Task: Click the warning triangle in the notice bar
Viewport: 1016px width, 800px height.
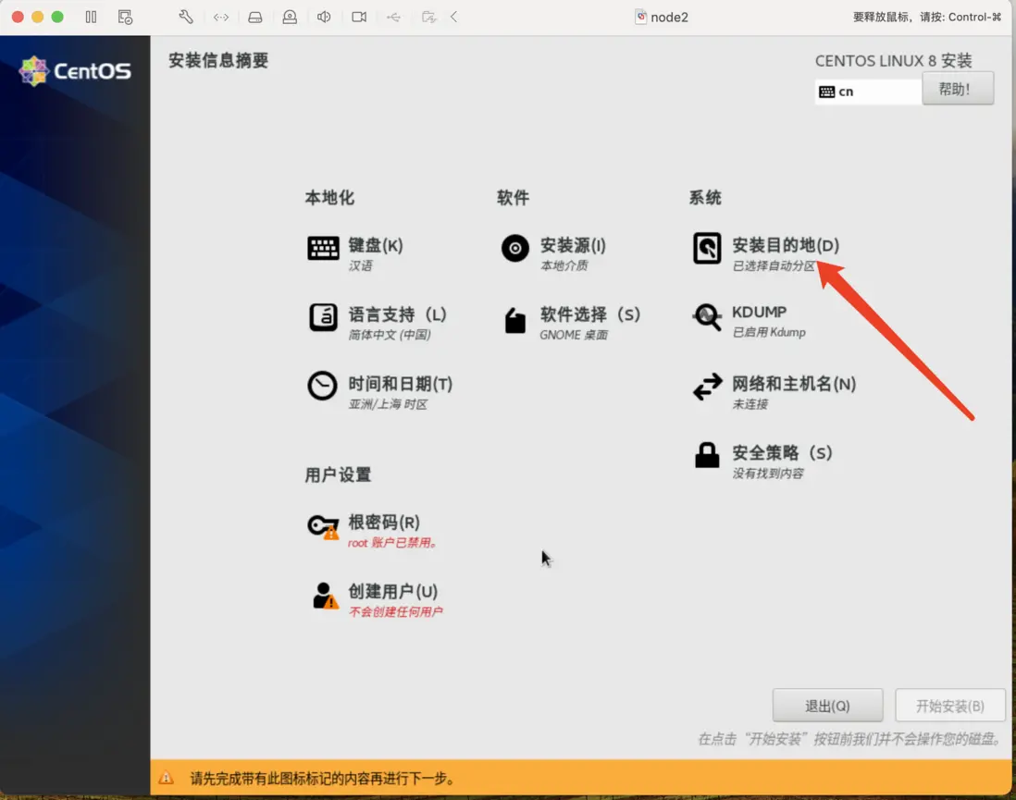Action: (x=166, y=777)
